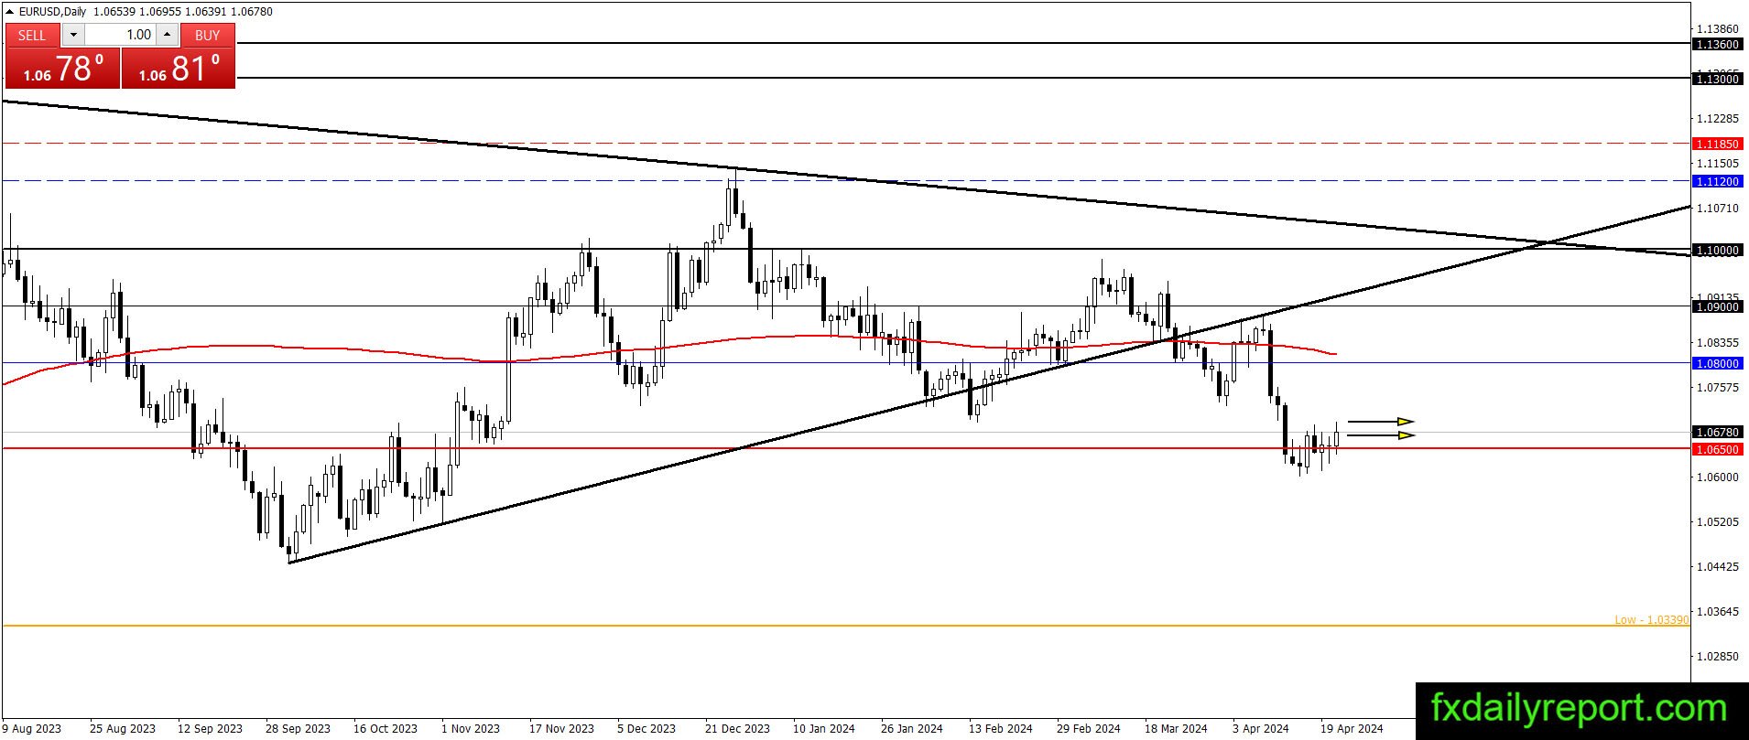Increase trade volume with the up arrow
Image resolution: width=1749 pixels, height=740 pixels.
coord(167,35)
